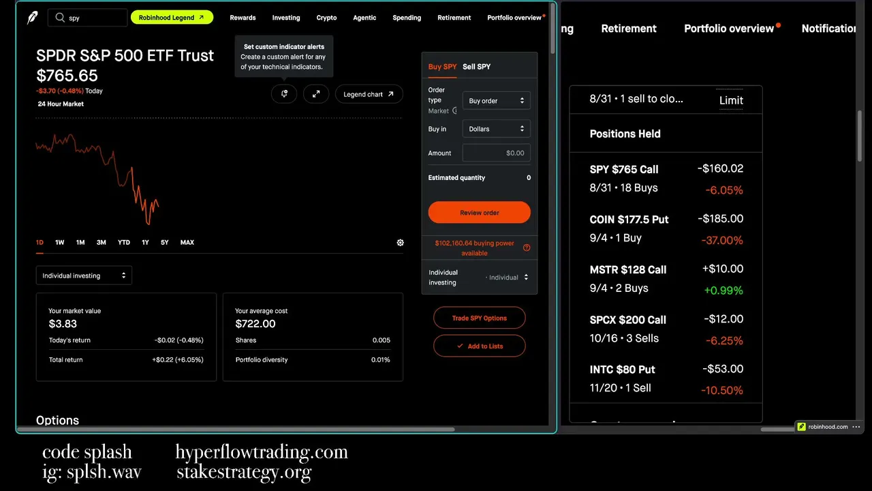Go to the Spending page

[x=407, y=18]
